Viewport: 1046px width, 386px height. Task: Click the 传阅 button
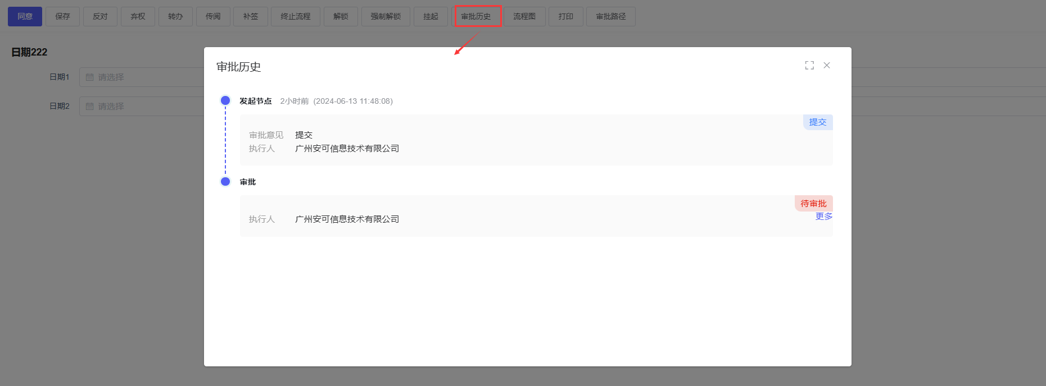coord(213,17)
